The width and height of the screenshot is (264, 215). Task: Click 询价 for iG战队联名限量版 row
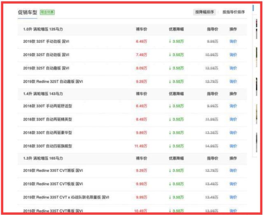233,197
